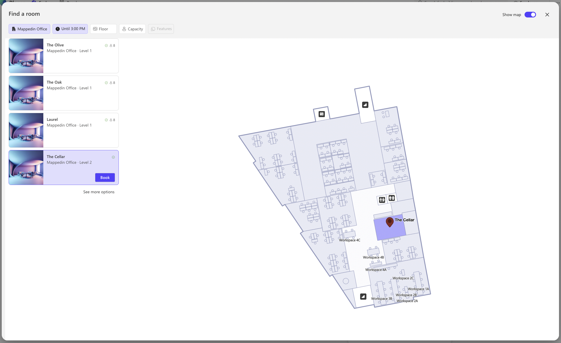Click The Cellar availability checkmark icon
The height and width of the screenshot is (343, 561).
pyautogui.click(x=113, y=157)
